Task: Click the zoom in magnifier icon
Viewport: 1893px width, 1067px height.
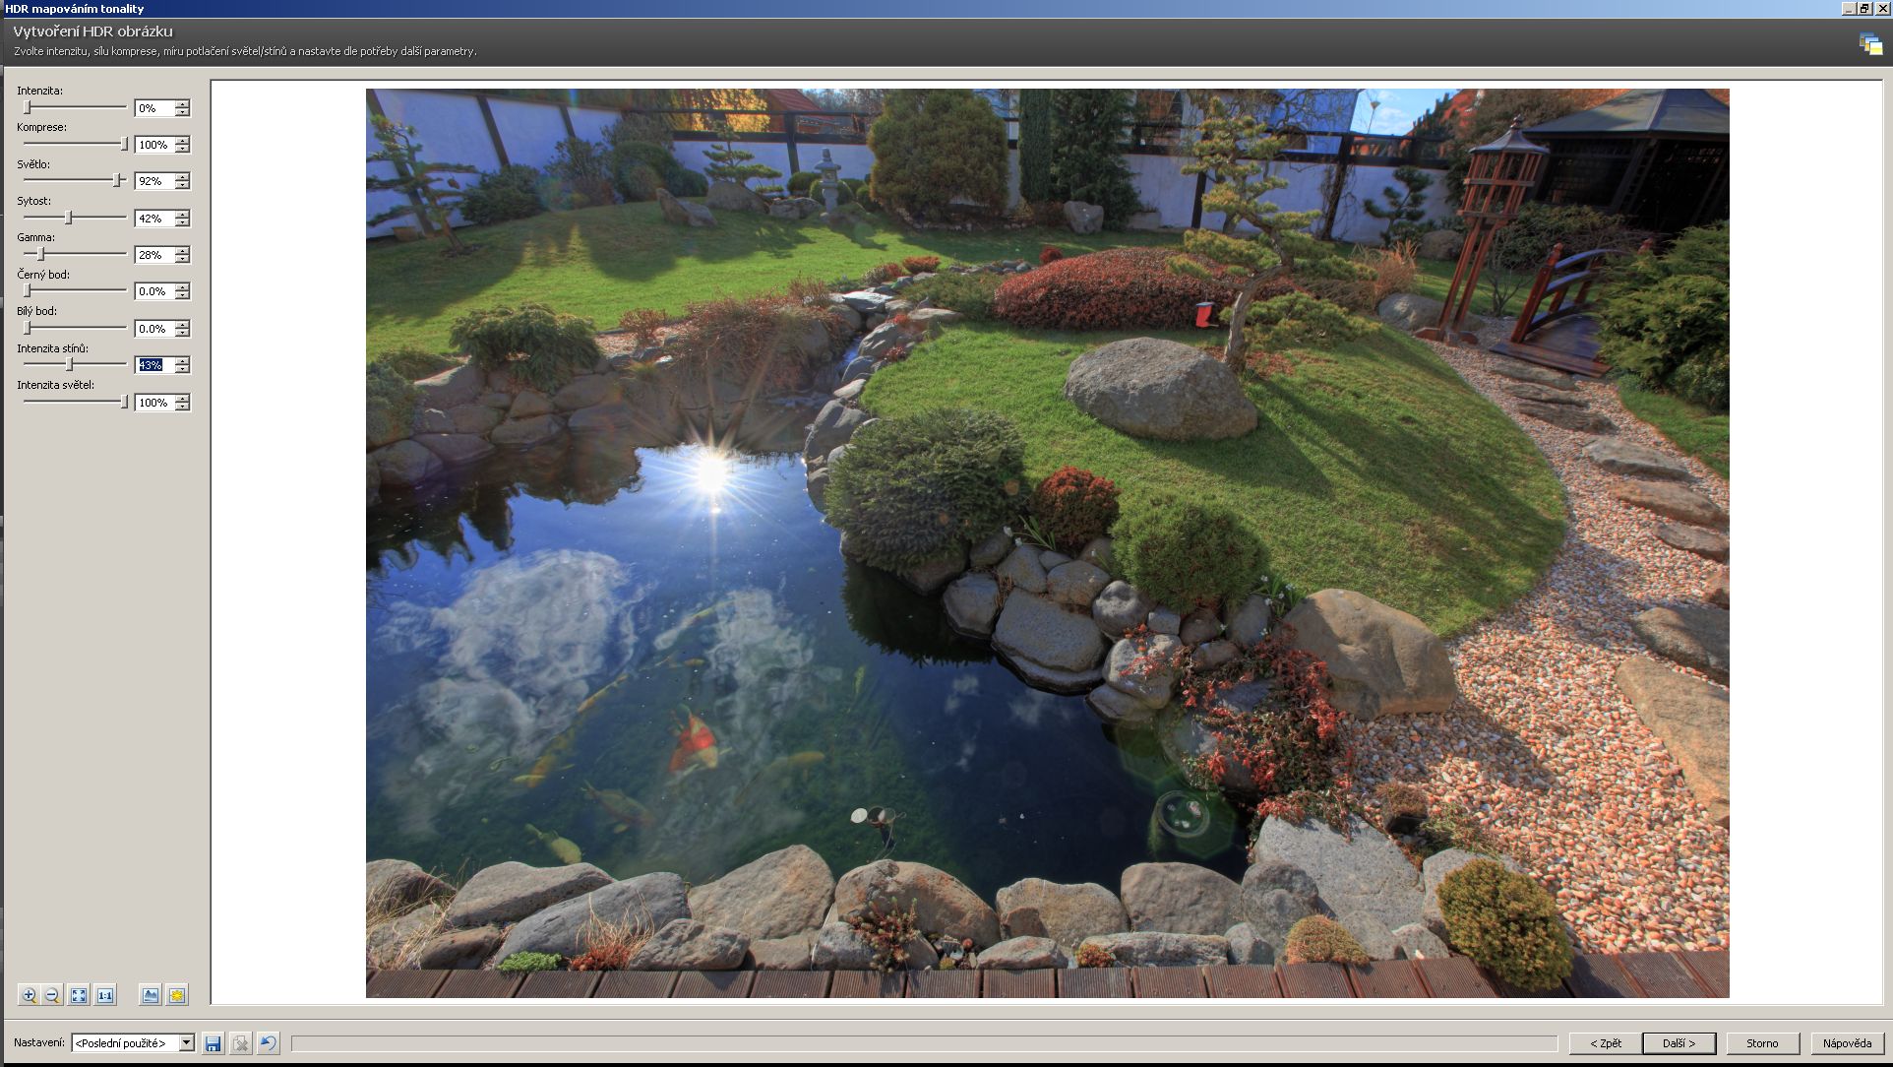Action: (29, 995)
